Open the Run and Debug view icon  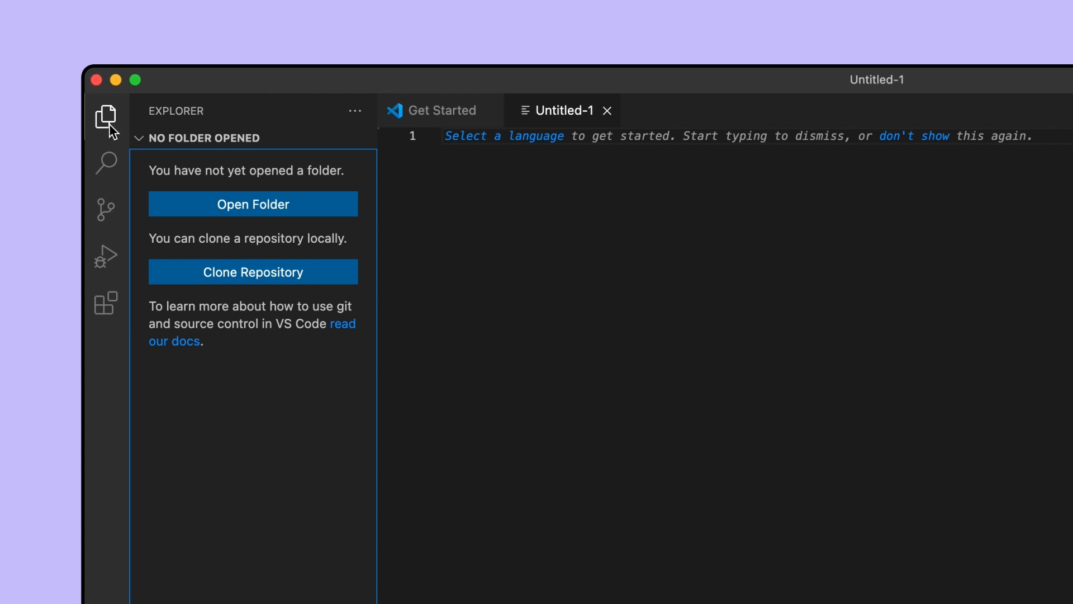tap(106, 257)
